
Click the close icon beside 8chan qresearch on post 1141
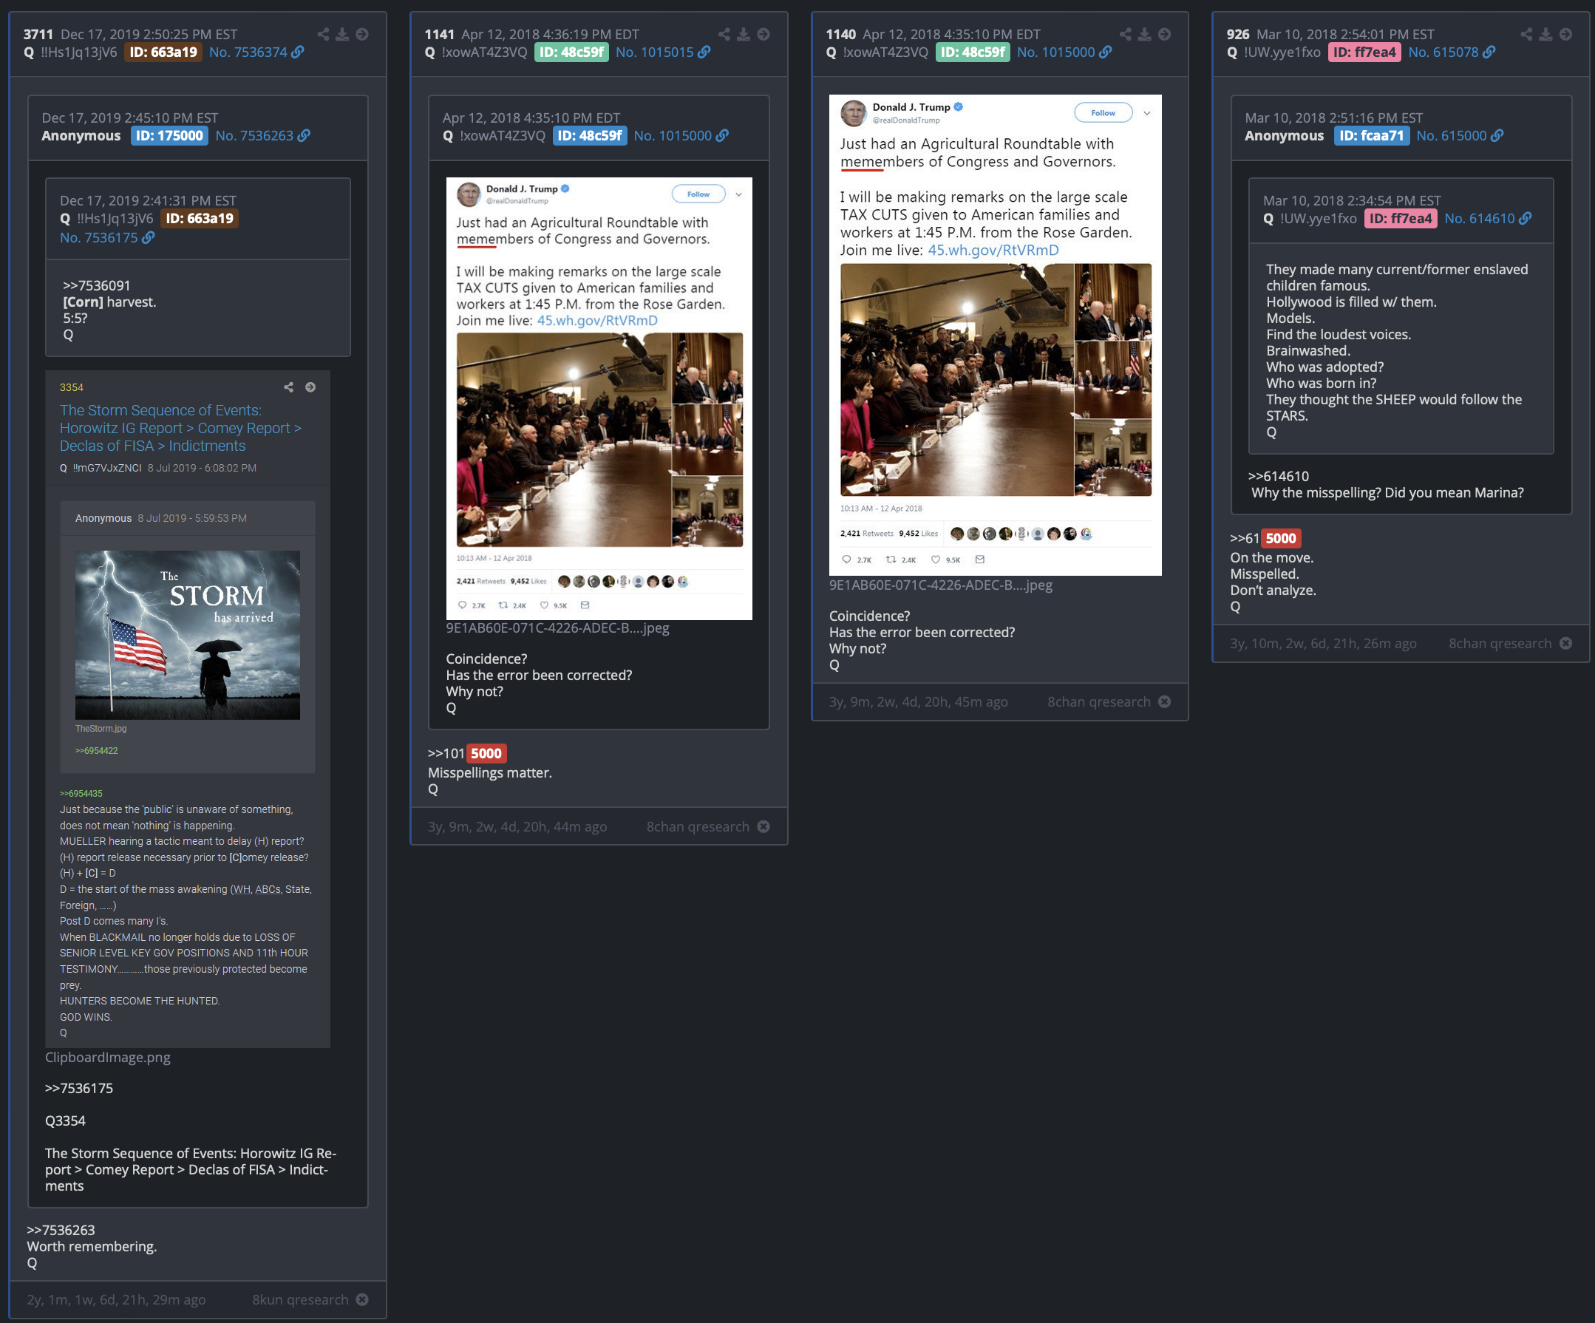tap(764, 826)
